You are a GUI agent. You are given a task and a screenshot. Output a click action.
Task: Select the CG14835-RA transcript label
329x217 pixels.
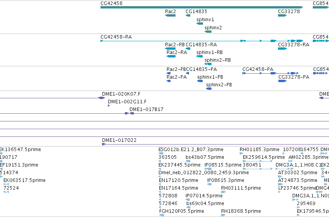coord(201,45)
